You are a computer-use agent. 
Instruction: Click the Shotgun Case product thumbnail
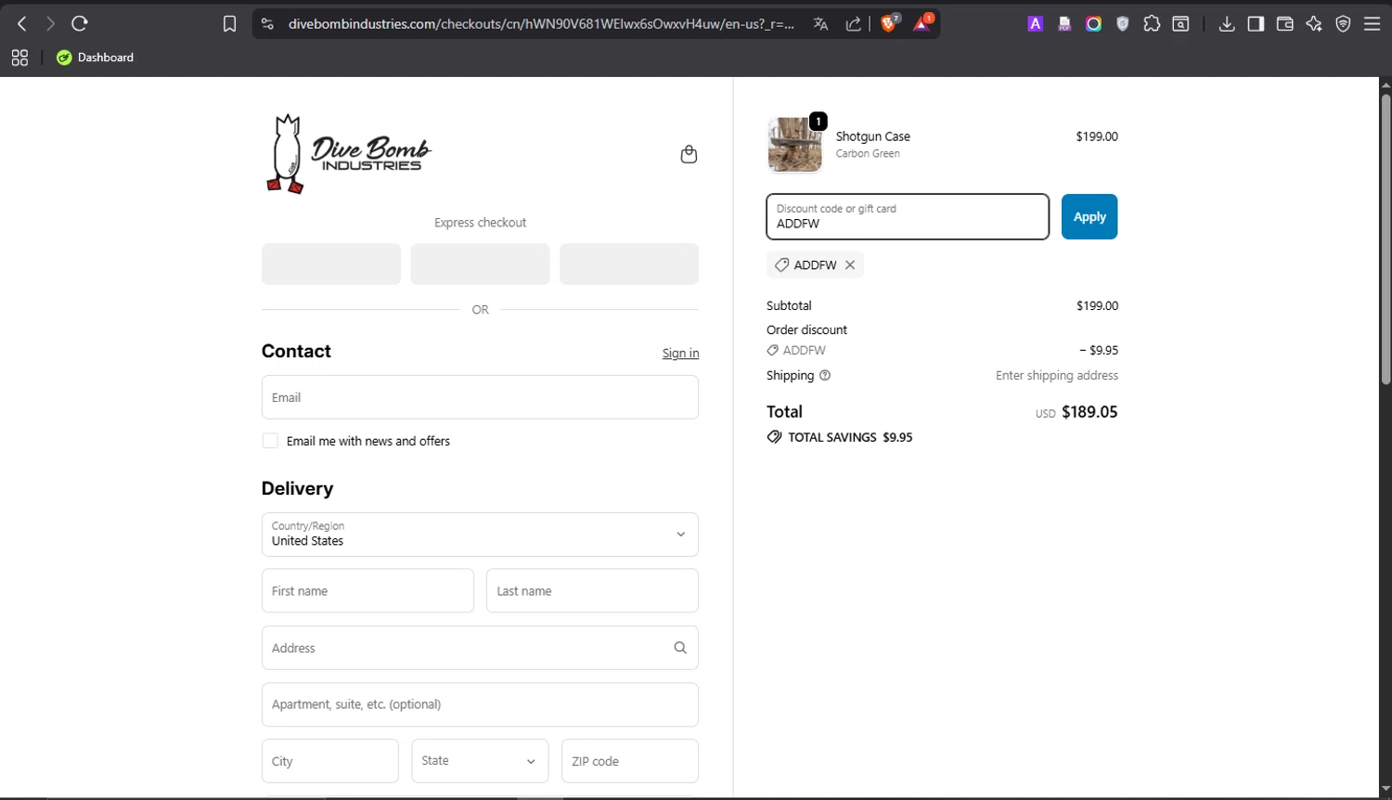click(795, 145)
